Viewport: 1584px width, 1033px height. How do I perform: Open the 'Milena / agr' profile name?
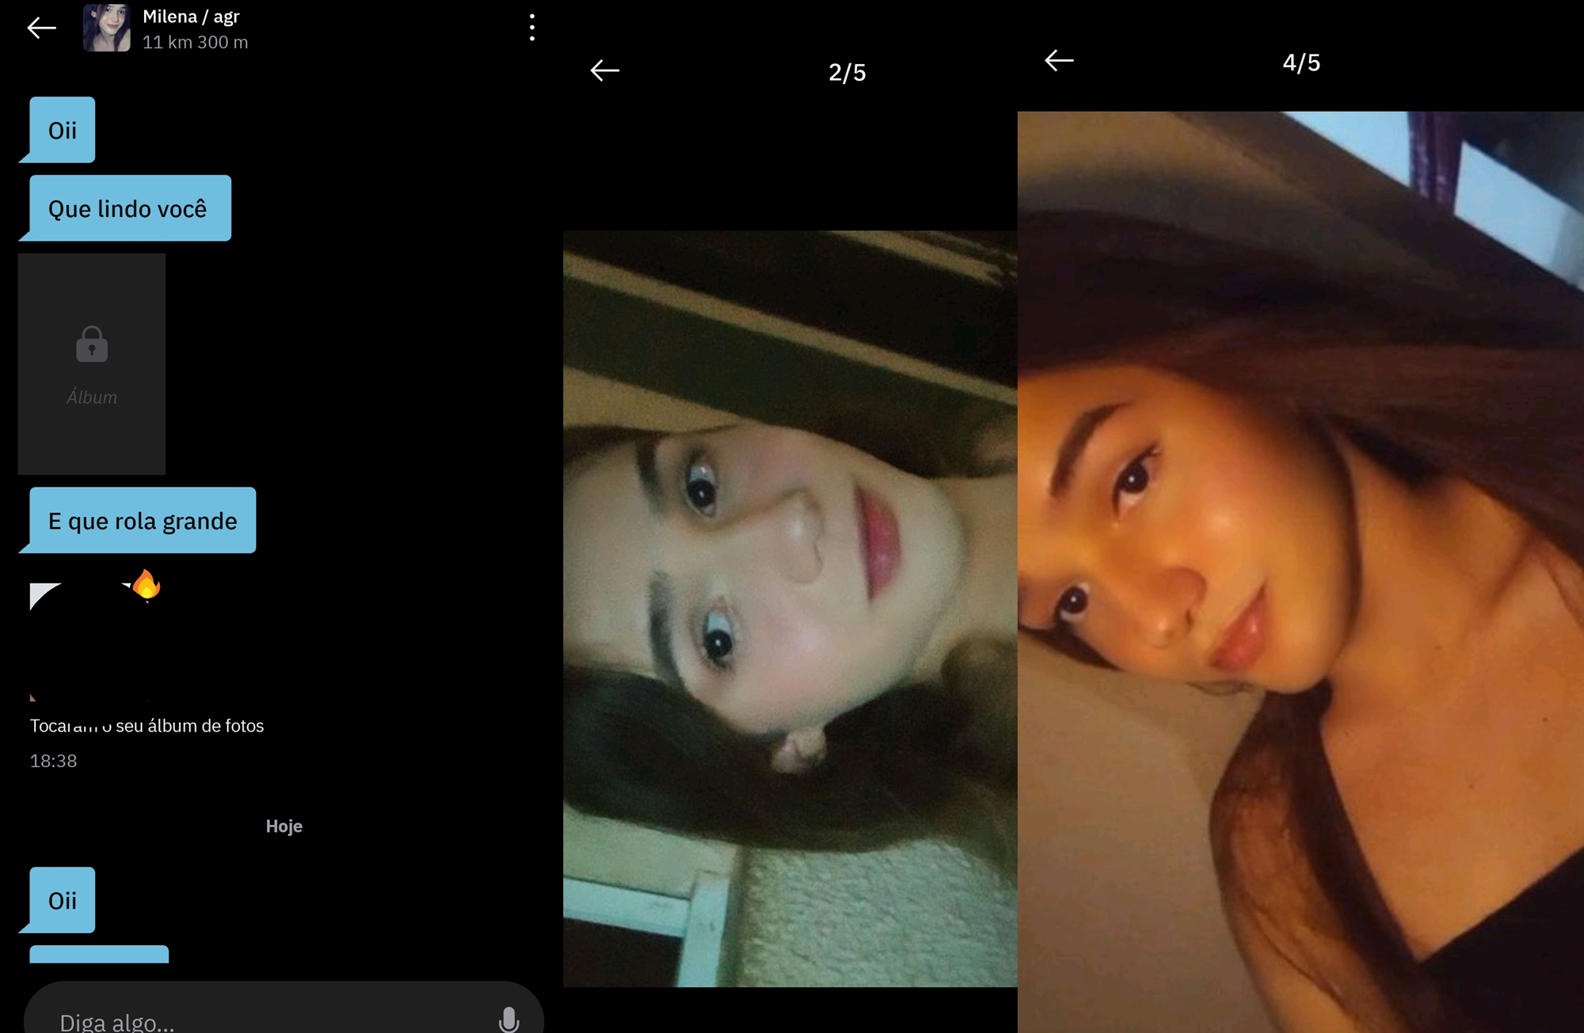click(191, 17)
